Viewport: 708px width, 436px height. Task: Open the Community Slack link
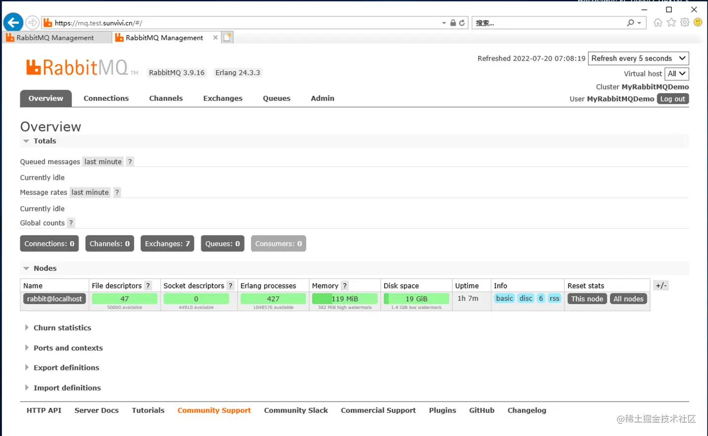(x=296, y=410)
